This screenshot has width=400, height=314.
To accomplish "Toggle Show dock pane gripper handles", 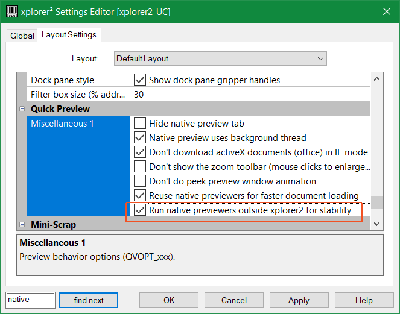I will [140, 80].
